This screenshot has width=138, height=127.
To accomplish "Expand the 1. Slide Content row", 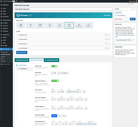I will tap(63, 35).
